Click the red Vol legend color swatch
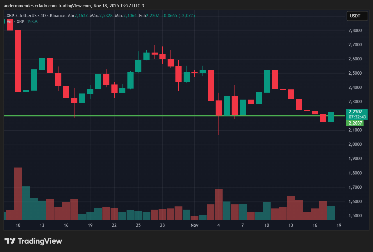The height and width of the screenshot is (252, 373). 10,22
